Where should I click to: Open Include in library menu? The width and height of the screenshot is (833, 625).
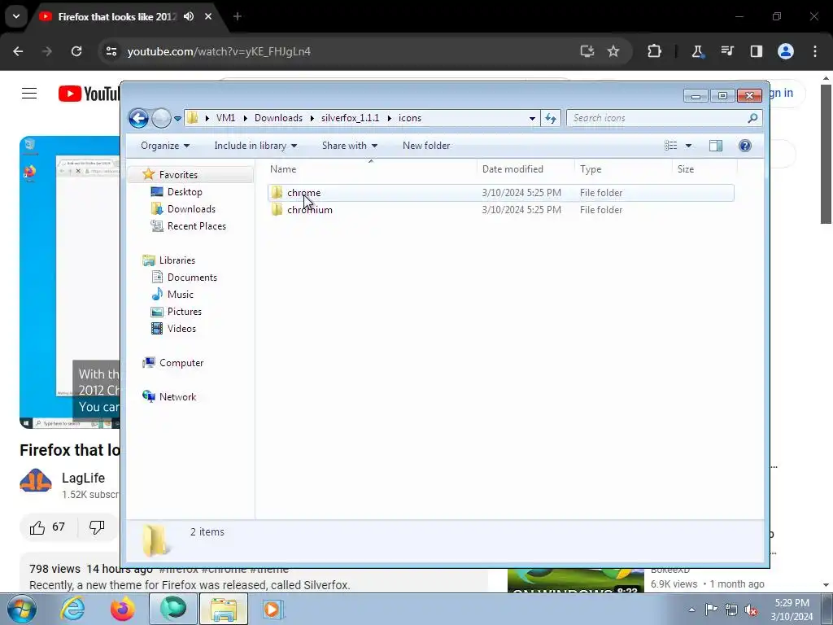click(x=255, y=146)
